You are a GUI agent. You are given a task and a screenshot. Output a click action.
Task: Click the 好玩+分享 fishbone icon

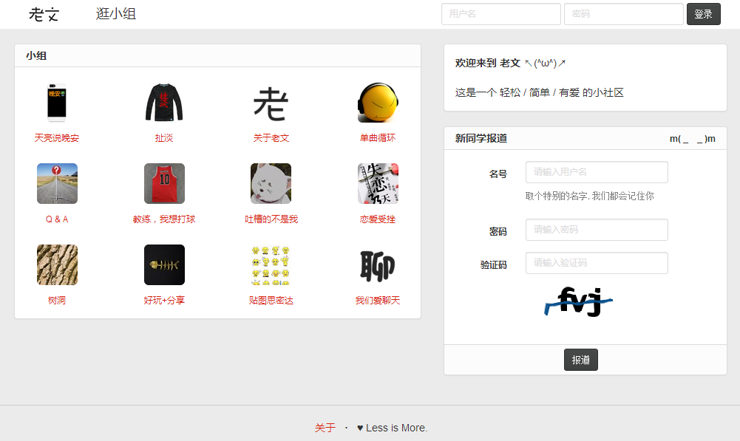coord(164,264)
